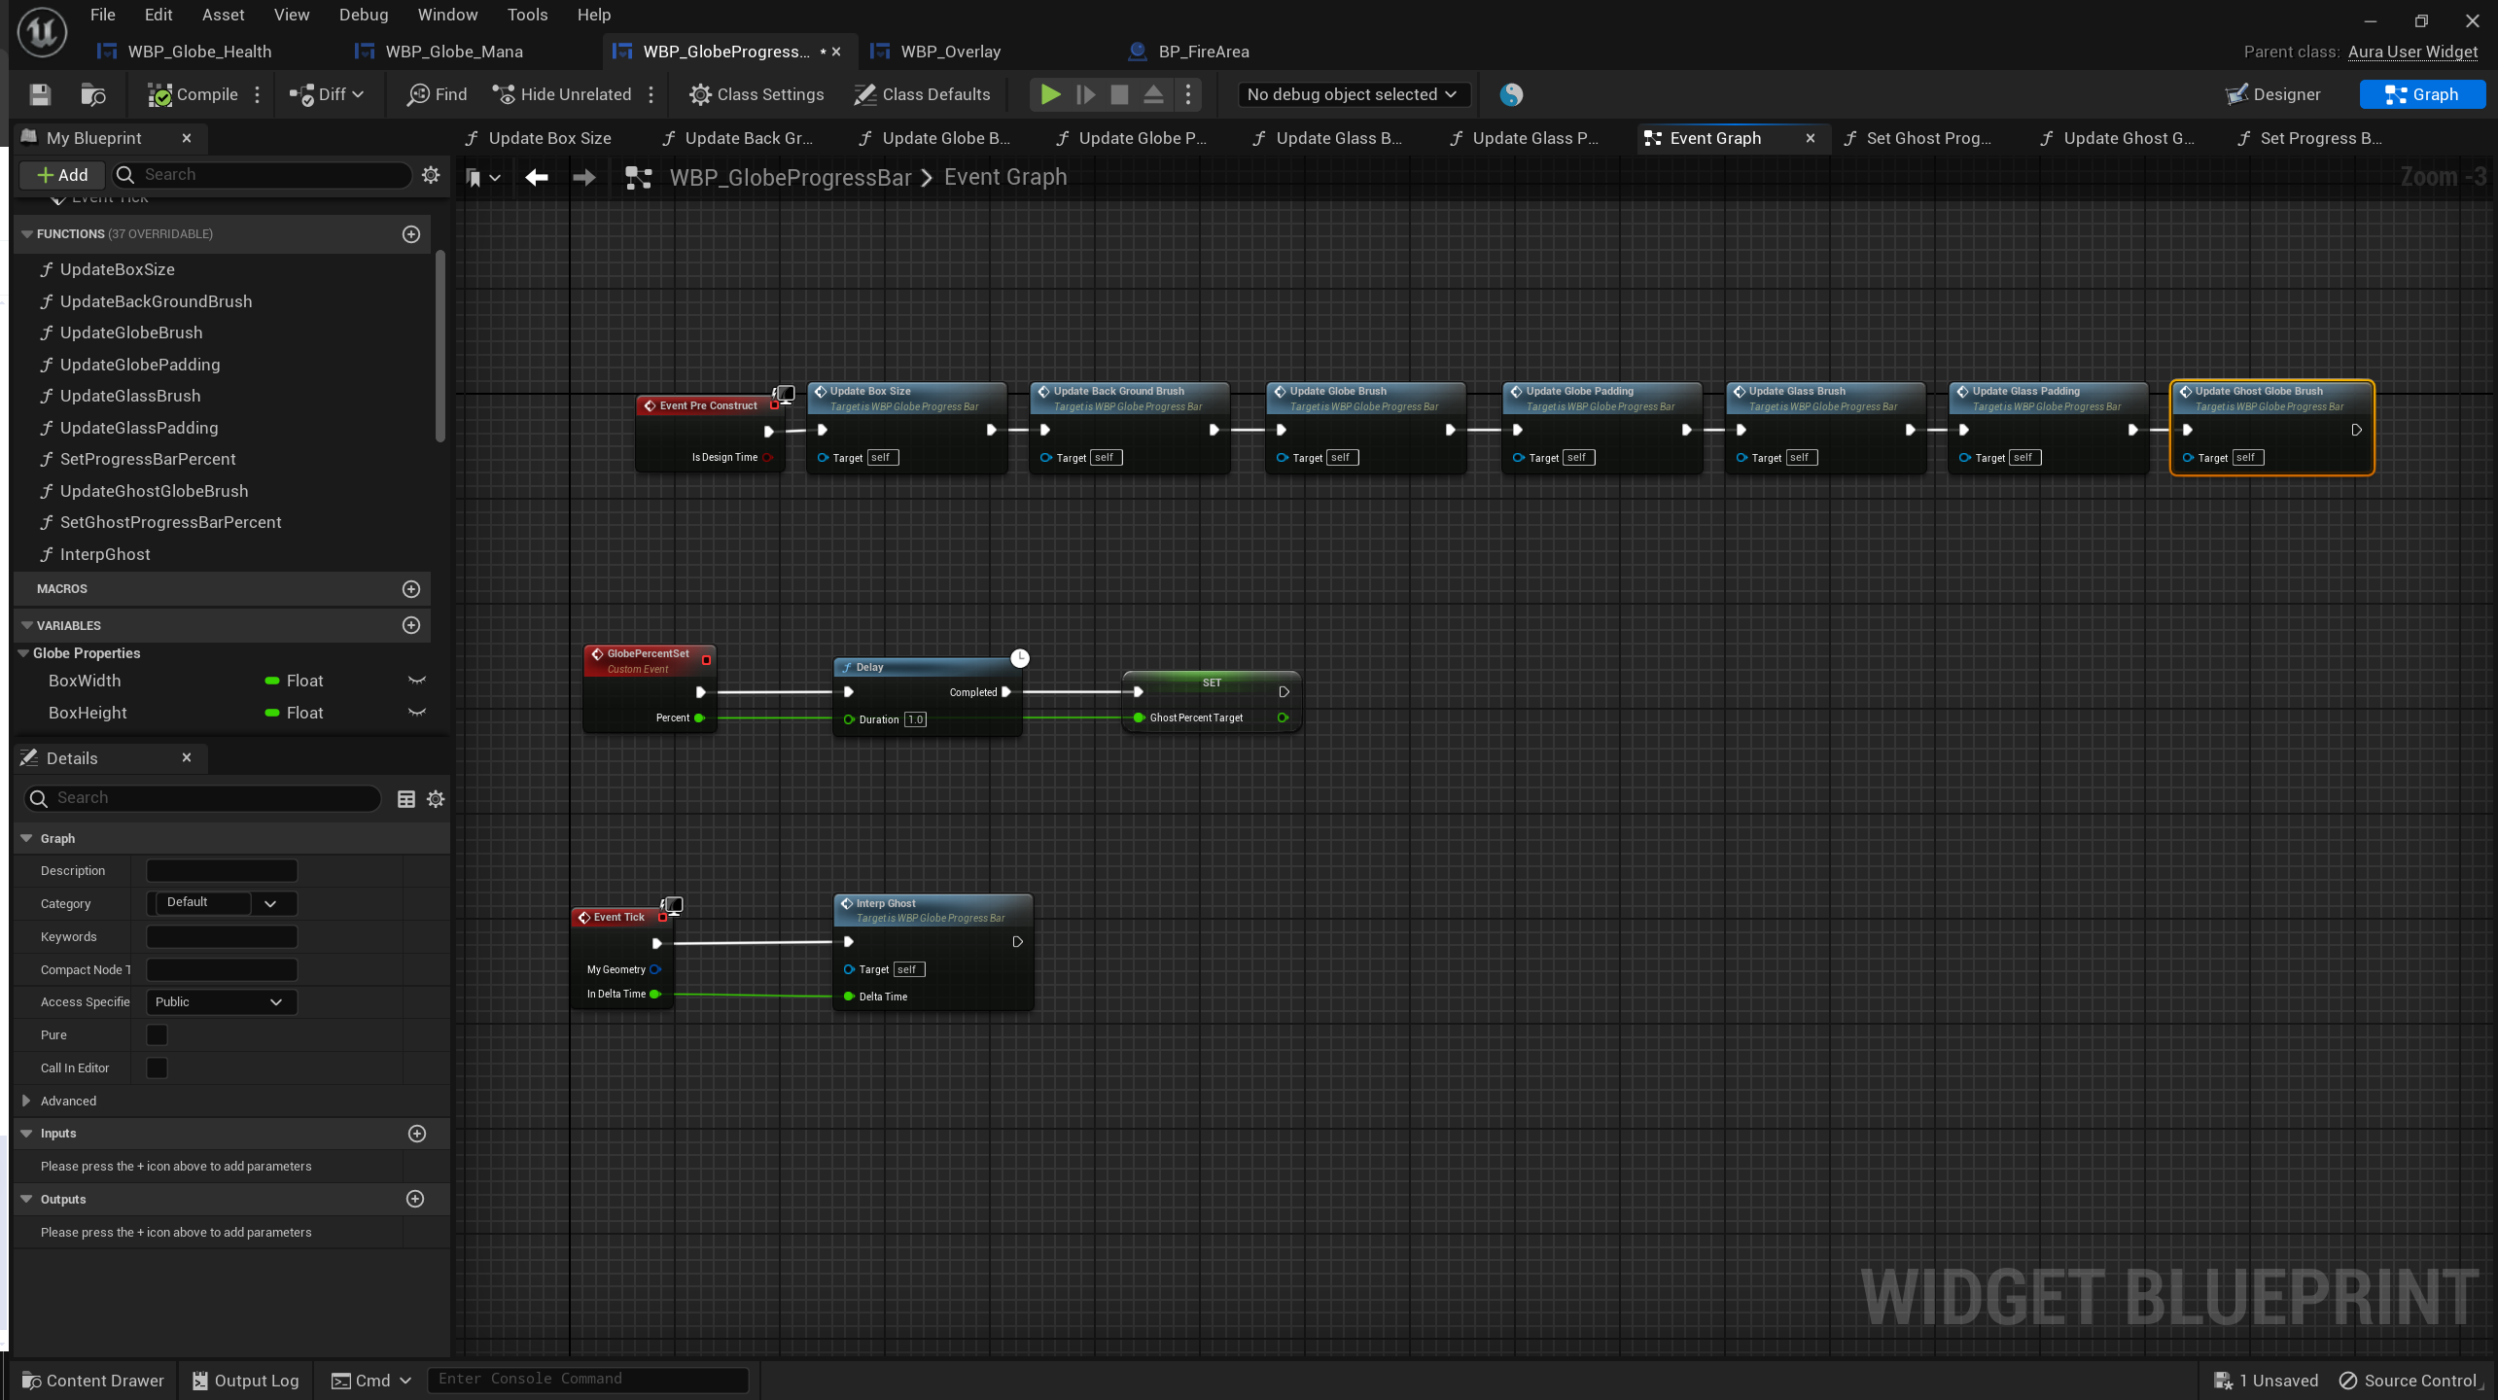This screenshot has height=1400, width=2498.
Task: Add new function with plus icon
Action: tap(411, 234)
